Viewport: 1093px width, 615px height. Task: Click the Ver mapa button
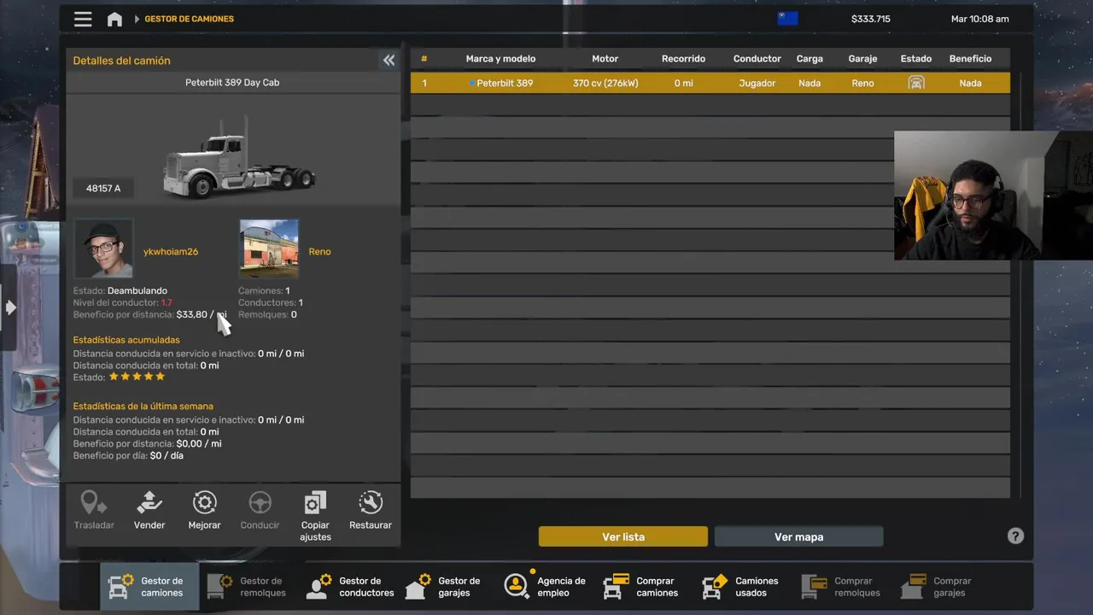[x=798, y=536]
